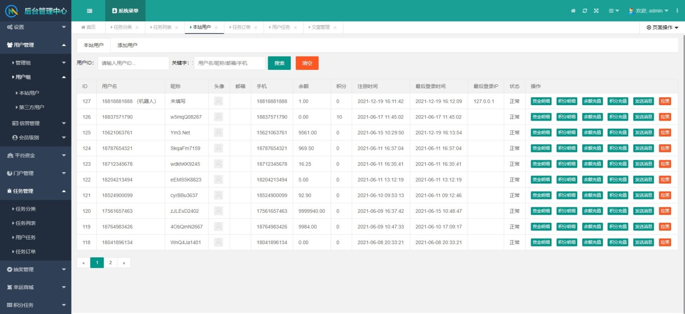Go to pagination page 2
The height and width of the screenshot is (314, 685).
110,262
